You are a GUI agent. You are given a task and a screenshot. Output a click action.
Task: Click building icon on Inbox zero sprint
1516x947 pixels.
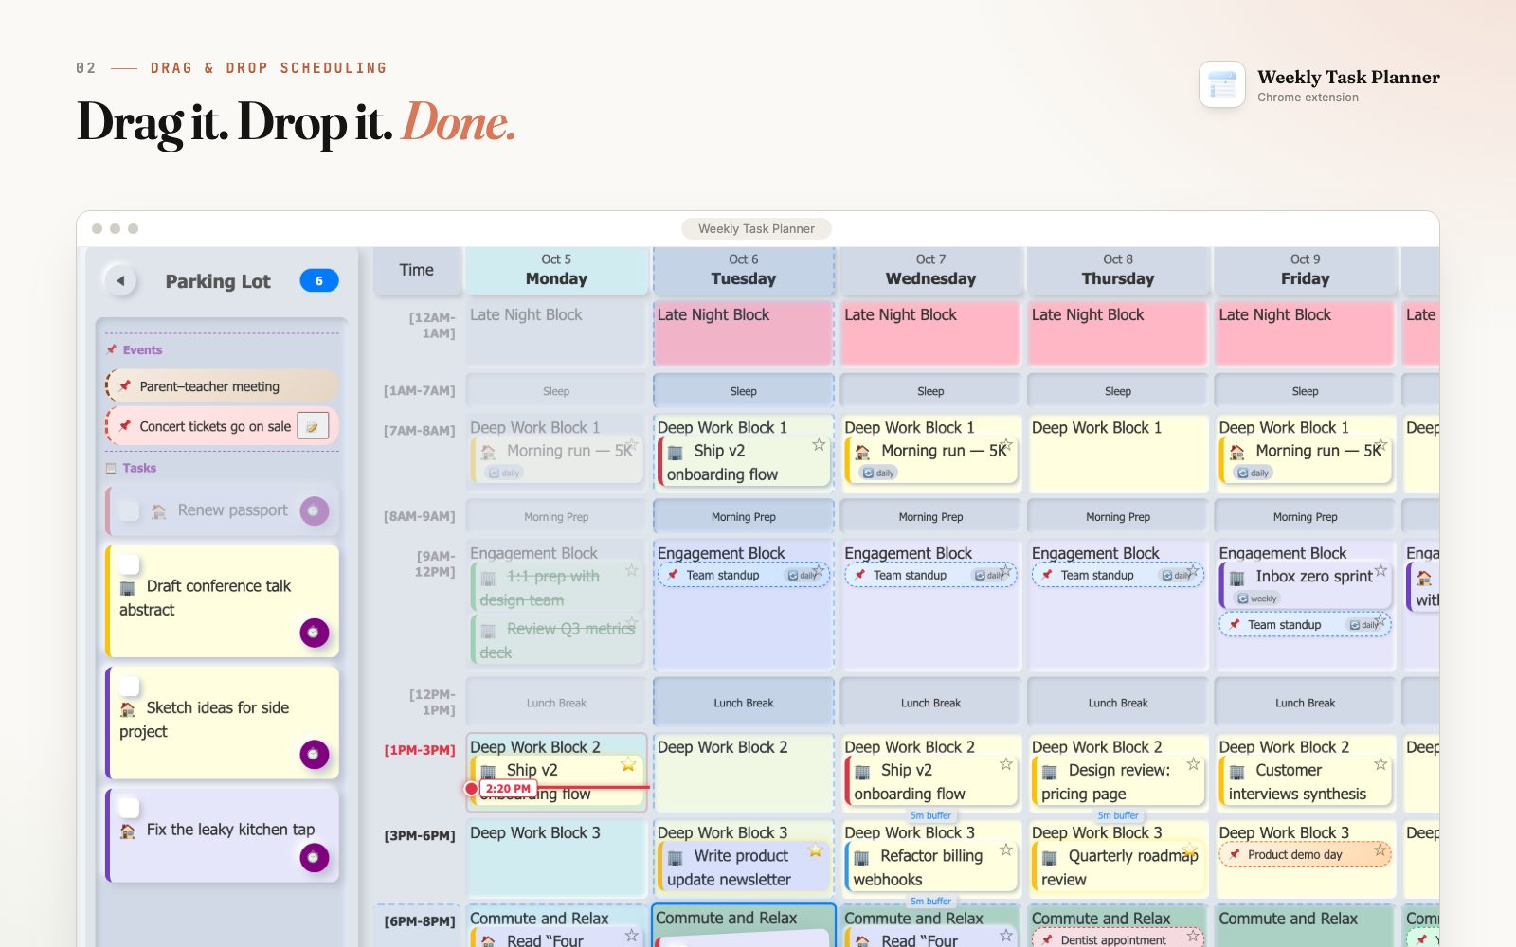click(1237, 578)
